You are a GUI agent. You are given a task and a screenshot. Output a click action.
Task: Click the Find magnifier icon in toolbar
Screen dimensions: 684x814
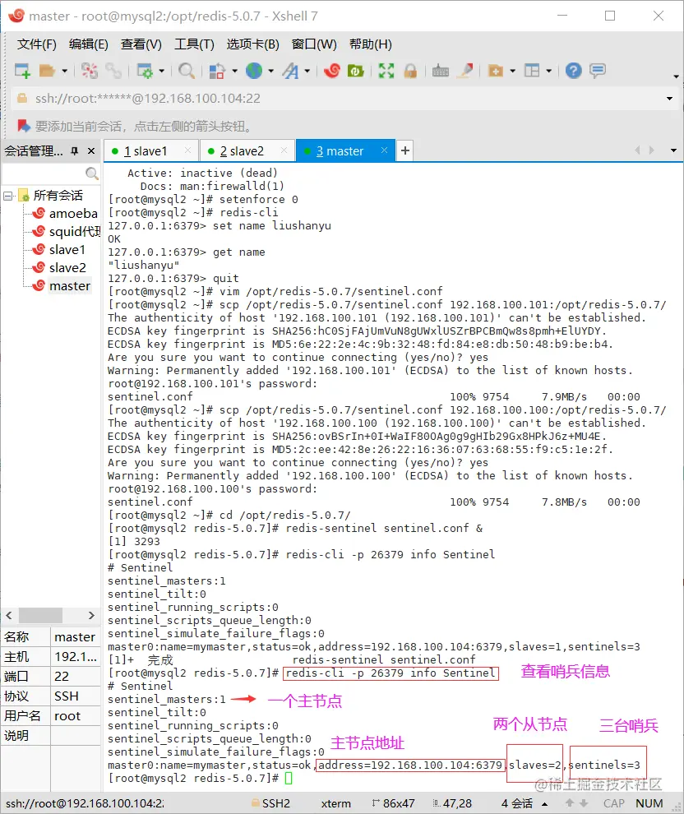click(187, 71)
